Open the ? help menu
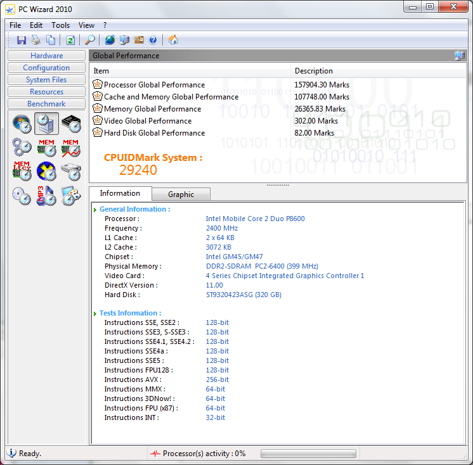Viewport: 473px width, 465px height. pos(105,25)
